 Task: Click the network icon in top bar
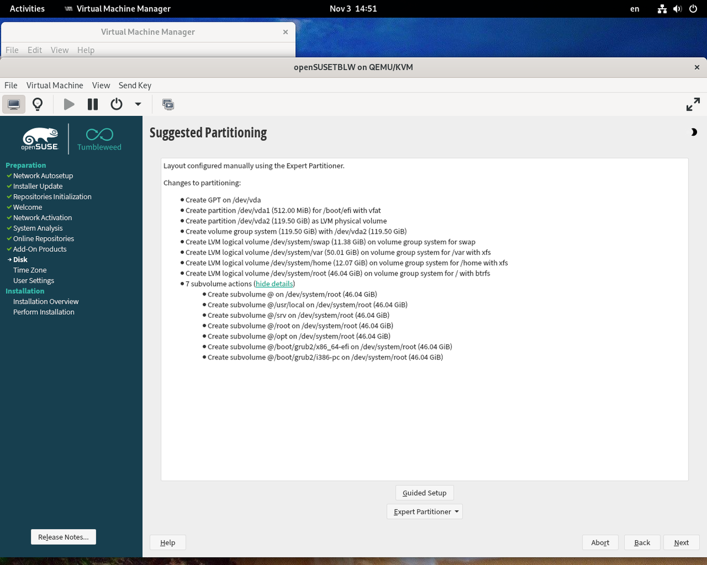coord(662,9)
